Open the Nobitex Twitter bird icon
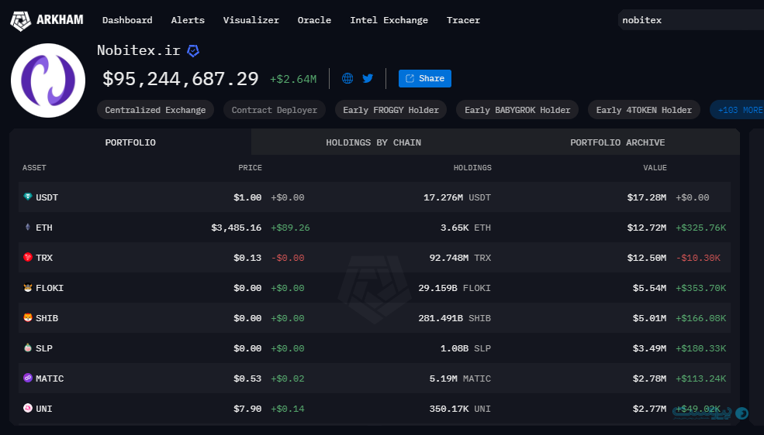 pyautogui.click(x=368, y=78)
